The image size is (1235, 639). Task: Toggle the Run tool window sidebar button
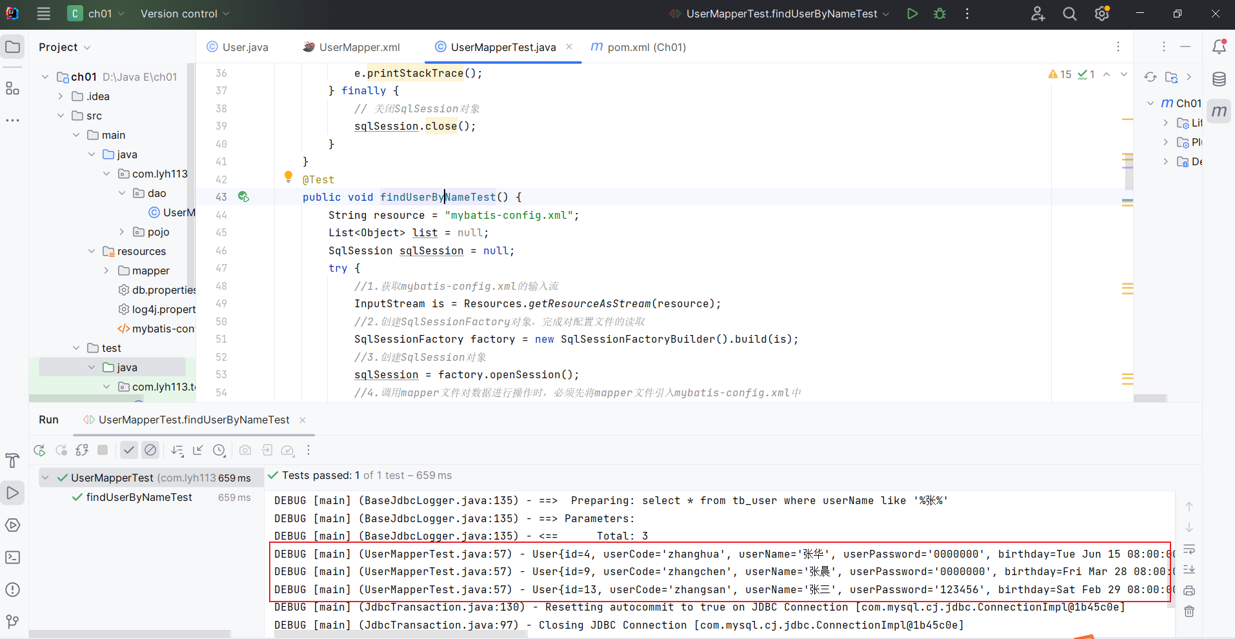pos(12,492)
